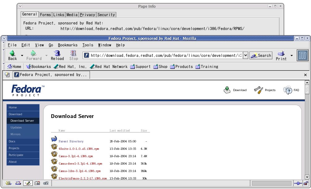Open the Bookmarks menu in menu bar

pyautogui.click(x=68, y=45)
